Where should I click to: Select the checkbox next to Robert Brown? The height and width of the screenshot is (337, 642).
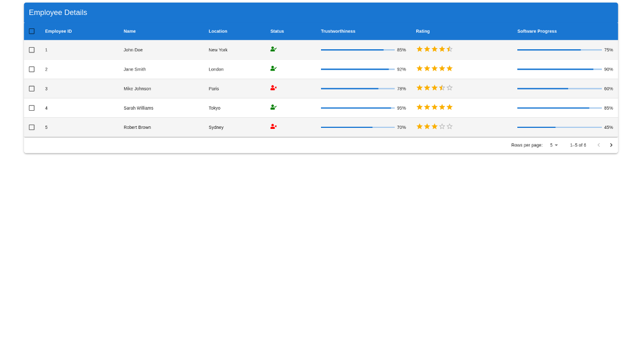pyautogui.click(x=31, y=127)
